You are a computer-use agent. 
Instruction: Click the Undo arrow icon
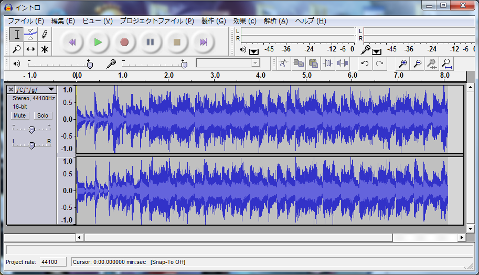pyautogui.click(x=365, y=64)
